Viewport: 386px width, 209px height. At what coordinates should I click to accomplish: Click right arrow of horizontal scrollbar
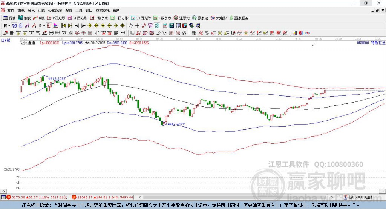(332, 197)
